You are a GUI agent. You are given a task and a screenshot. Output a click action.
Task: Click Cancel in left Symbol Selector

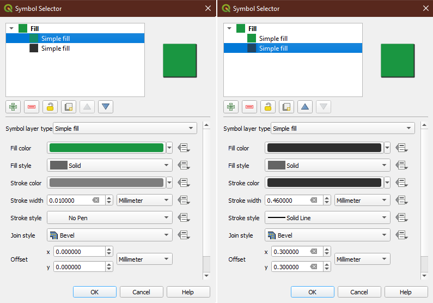tap(142, 292)
